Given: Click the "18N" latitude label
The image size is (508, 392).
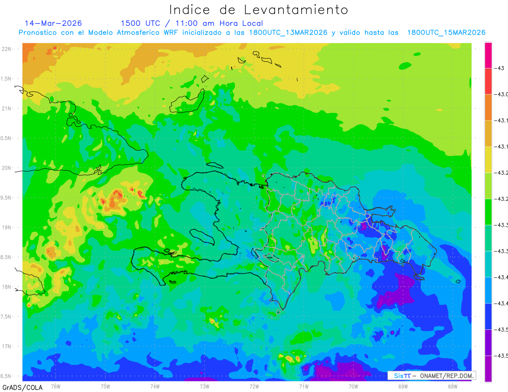Looking at the screenshot, I should pos(7,287).
